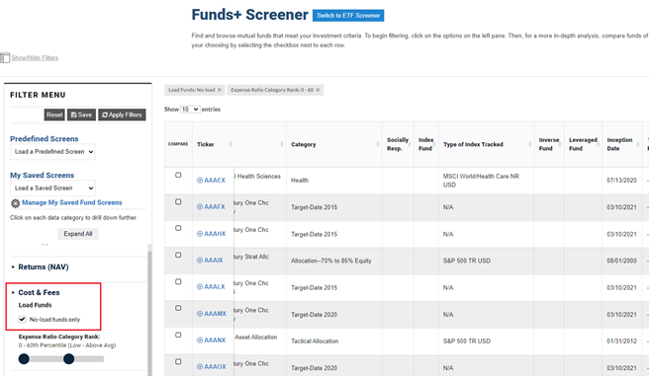Image resolution: width=649 pixels, height=376 pixels.
Task: Click the Show/Hide Filters panel icon
Action: (x=5, y=58)
